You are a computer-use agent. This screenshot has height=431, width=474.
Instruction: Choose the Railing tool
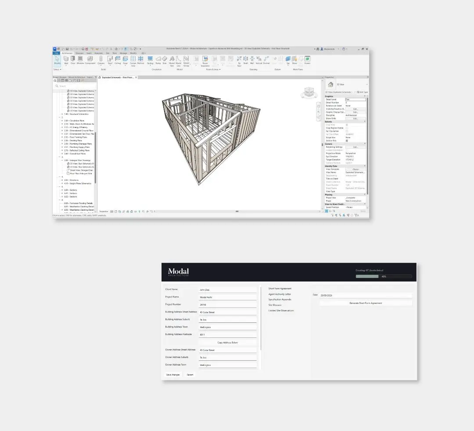point(150,60)
